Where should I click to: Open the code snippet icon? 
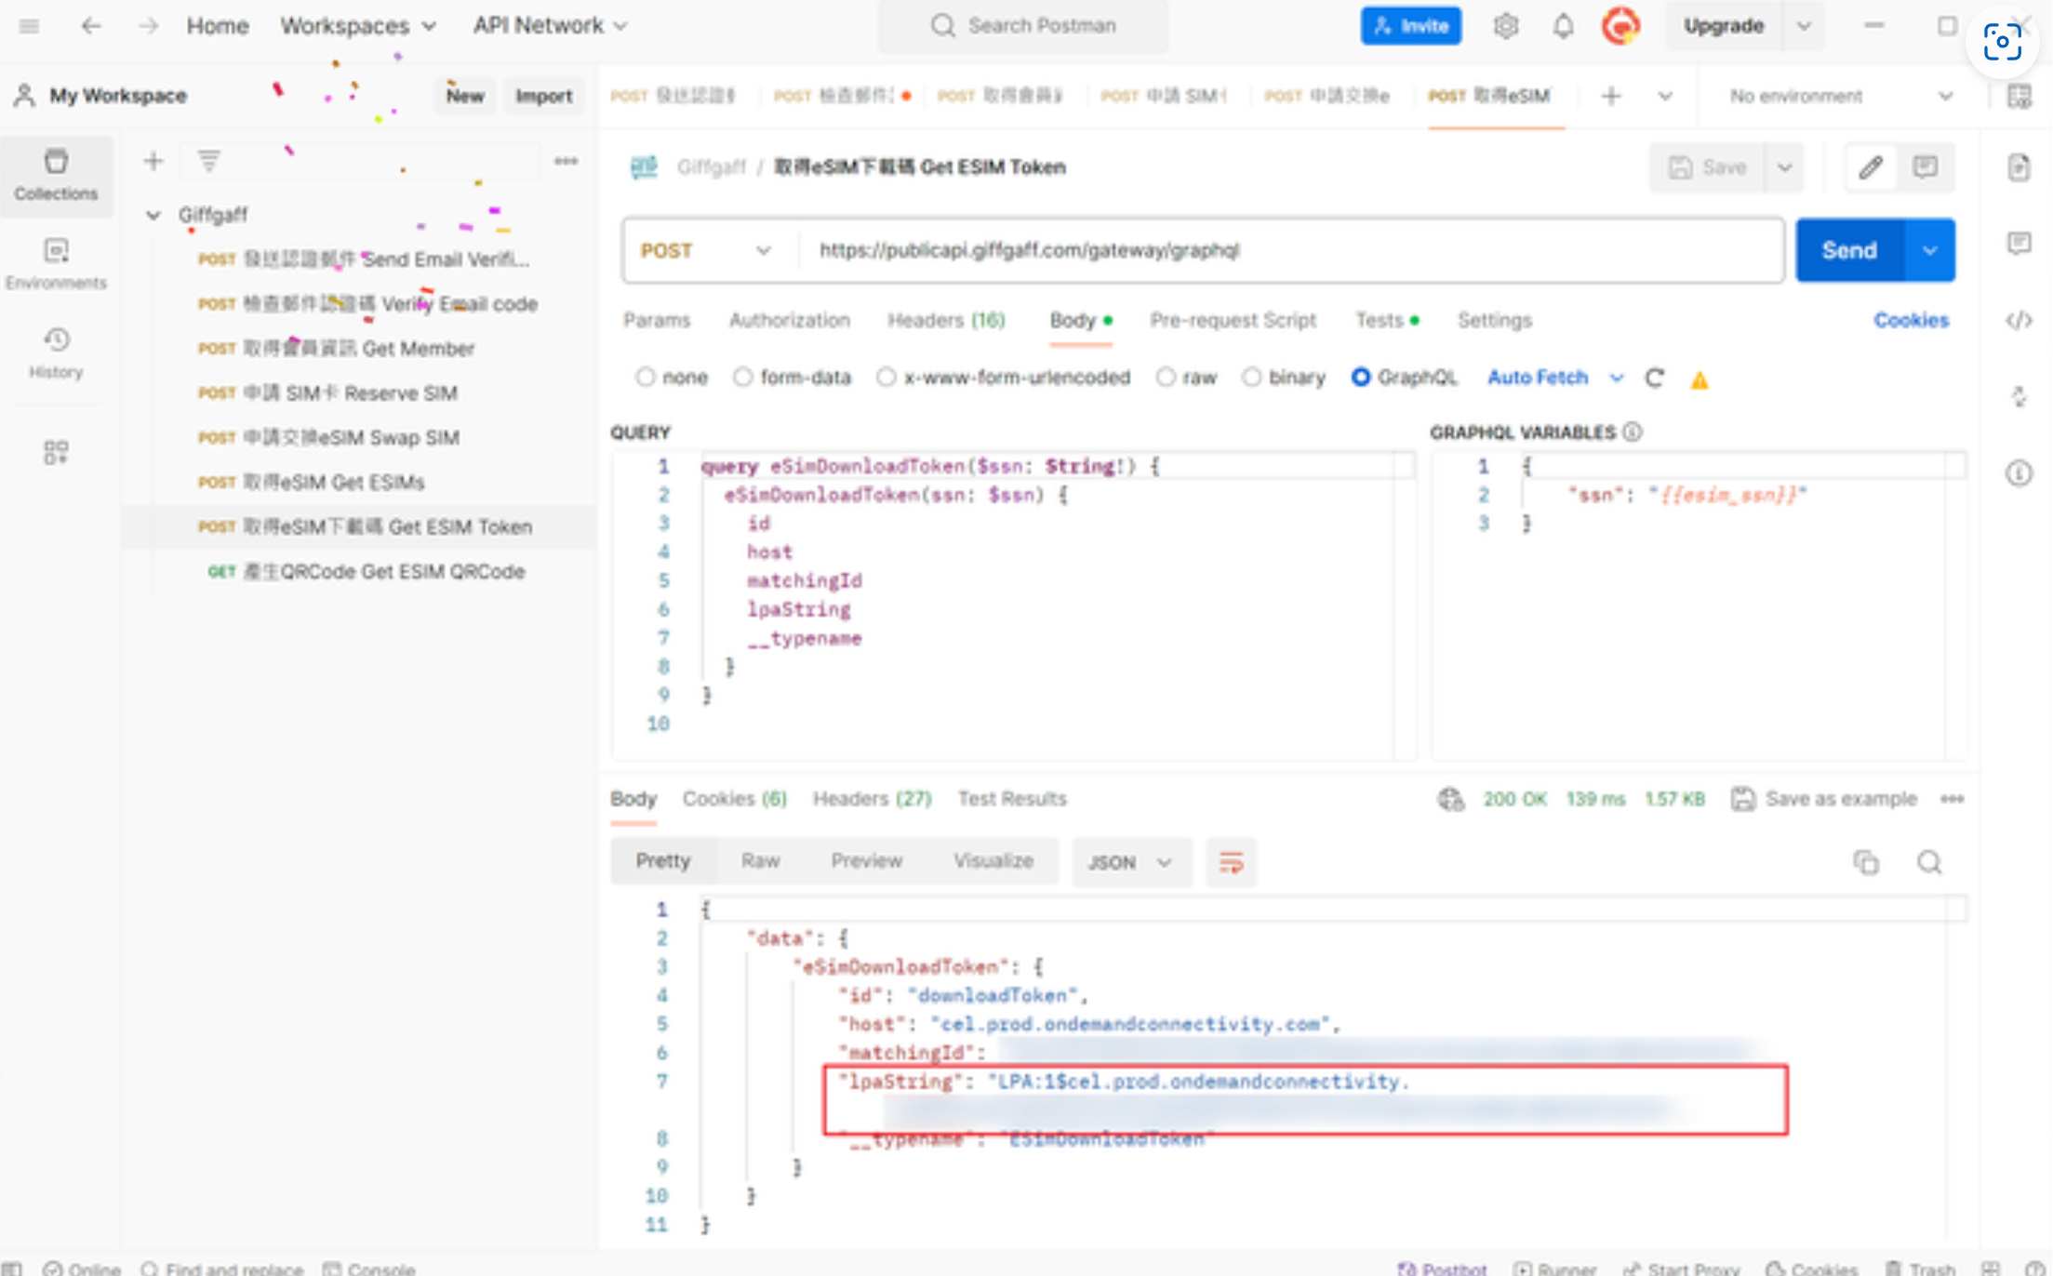tap(2019, 321)
